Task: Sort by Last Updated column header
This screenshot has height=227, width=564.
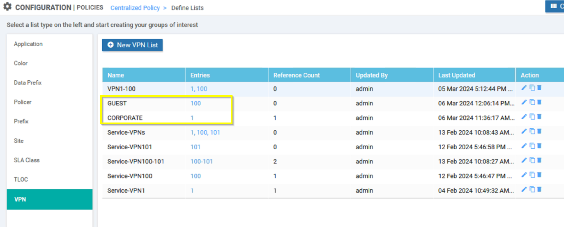Action: coord(474,75)
